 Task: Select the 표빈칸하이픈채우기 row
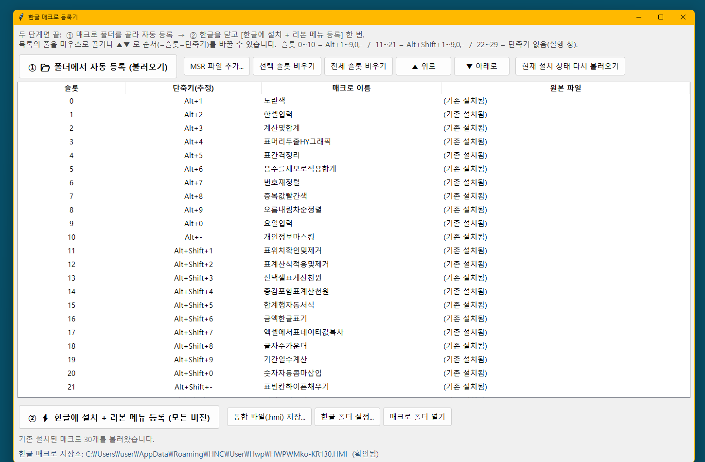tap(354, 387)
